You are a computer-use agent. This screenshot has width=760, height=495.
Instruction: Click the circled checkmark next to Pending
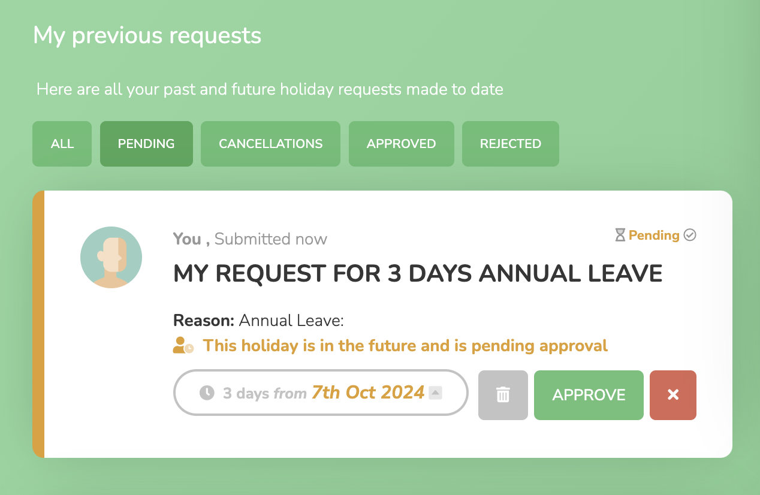click(690, 236)
